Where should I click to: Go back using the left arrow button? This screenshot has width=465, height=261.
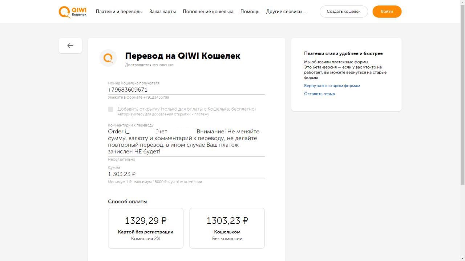tap(70, 45)
